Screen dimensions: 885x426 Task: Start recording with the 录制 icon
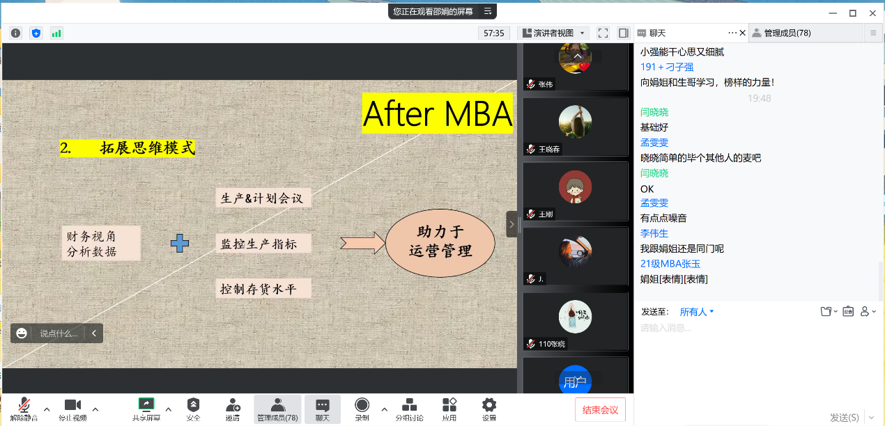point(362,409)
